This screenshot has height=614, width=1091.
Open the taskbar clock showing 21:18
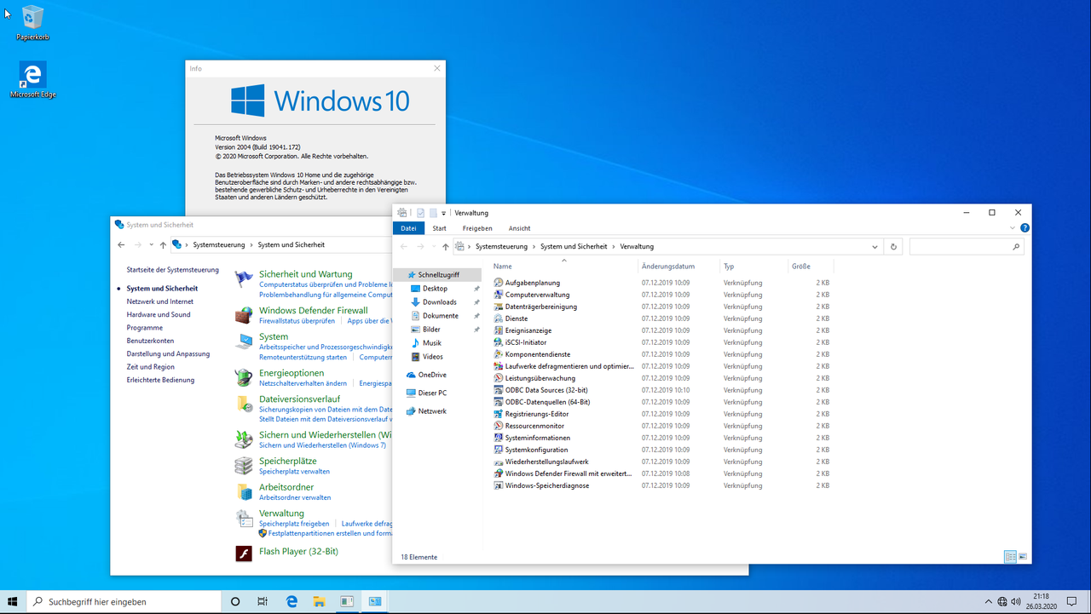coord(1040,601)
